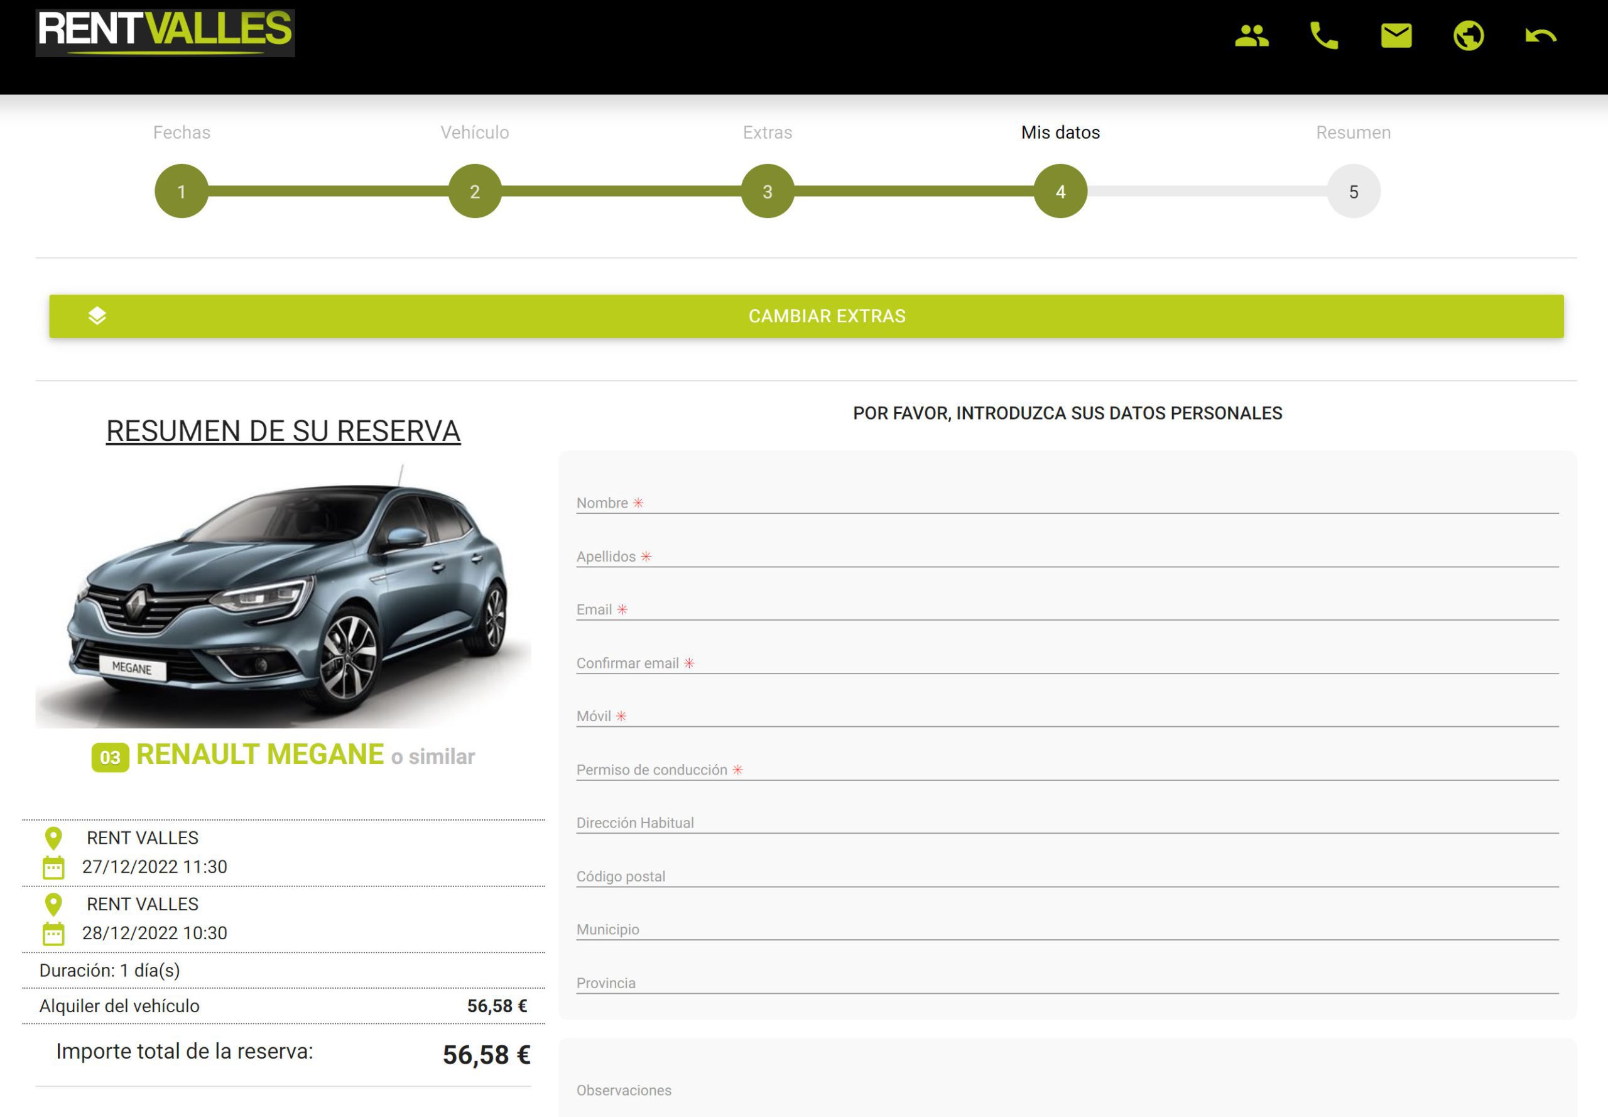Click the Alquiler del vehículo row label
This screenshot has height=1117, width=1608.
(119, 1006)
